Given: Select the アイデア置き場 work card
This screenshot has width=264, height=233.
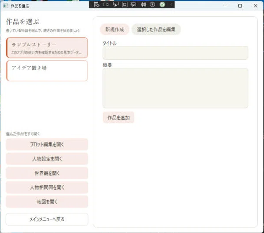Looking at the screenshot, I should tap(47, 71).
